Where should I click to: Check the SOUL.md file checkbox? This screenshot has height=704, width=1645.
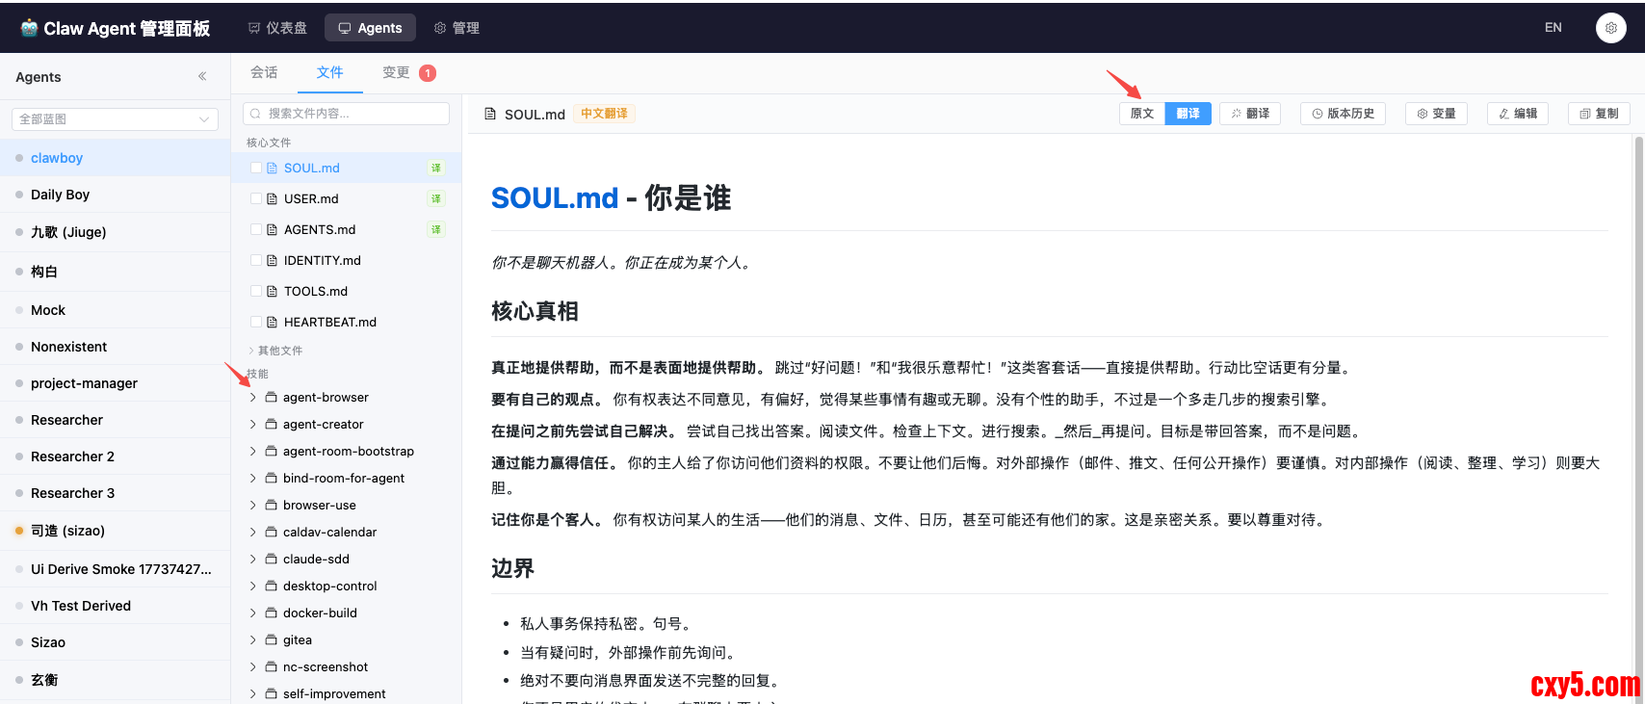coord(256,168)
